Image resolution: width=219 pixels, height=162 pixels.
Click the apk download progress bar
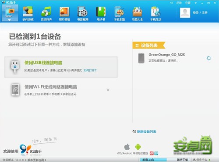pos(165,160)
